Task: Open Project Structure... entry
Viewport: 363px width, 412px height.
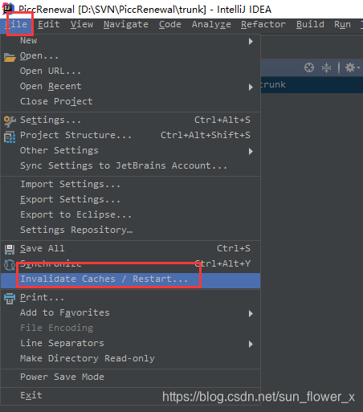Action: [x=130, y=136]
